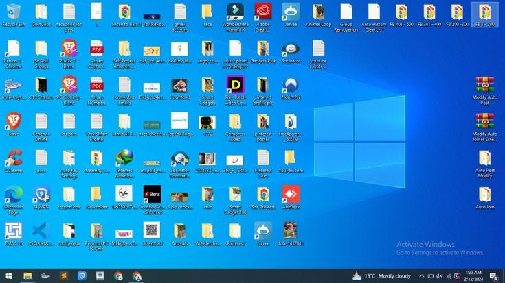This screenshot has width=505, height=283.
Task: Open the CCleaner desktop shortcut
Action: coord(14,161)
